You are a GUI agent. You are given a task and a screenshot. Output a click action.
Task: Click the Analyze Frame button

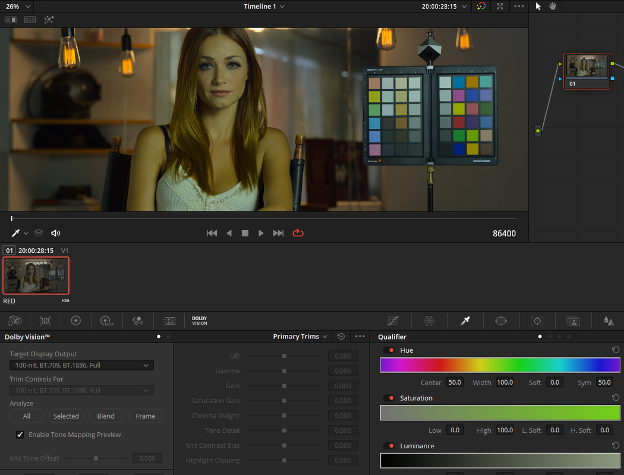pos(146,416)
